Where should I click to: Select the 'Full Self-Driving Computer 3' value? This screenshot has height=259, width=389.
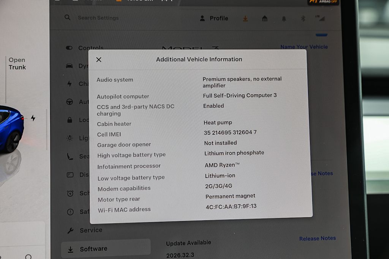240,95
